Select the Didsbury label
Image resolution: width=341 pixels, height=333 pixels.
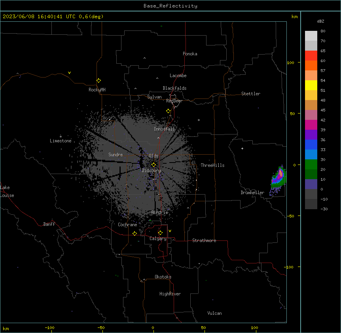click(x=152, y=170)
